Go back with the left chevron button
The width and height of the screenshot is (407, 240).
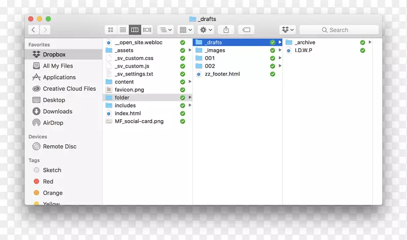tap(34, 30)
